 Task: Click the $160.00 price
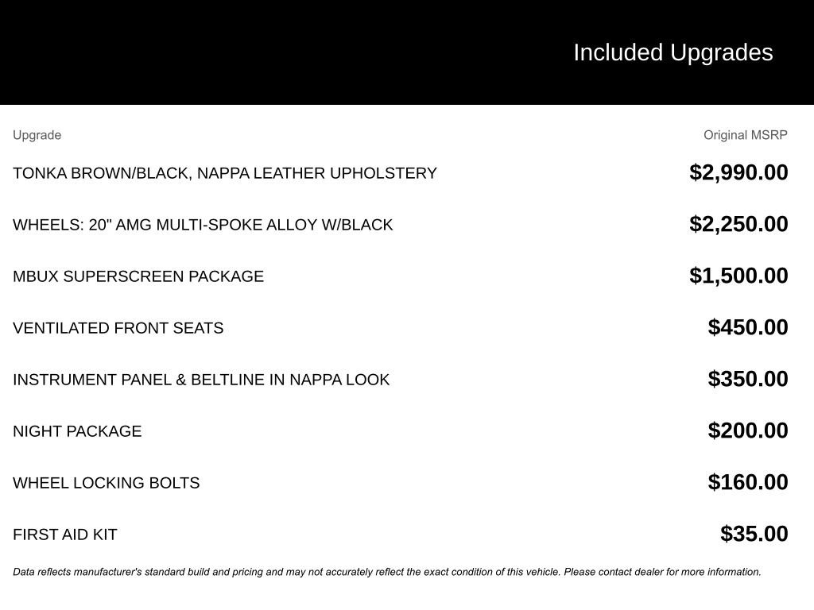748,482
